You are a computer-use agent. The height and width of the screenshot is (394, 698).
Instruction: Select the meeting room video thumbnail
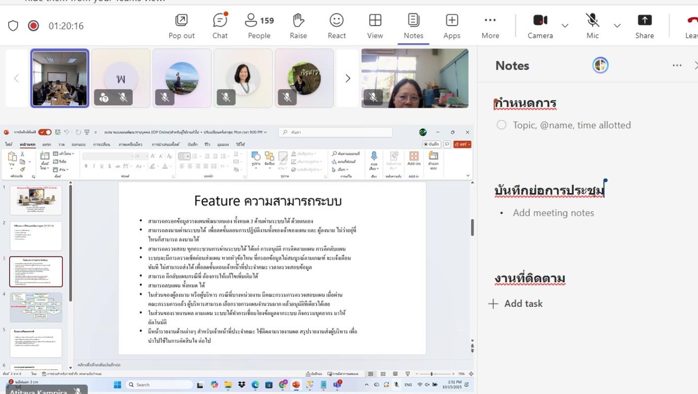[x=60, y=78]
